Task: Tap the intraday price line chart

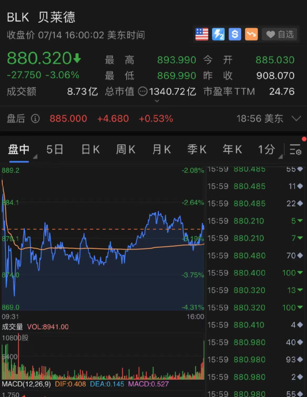Action: [103, 238]
